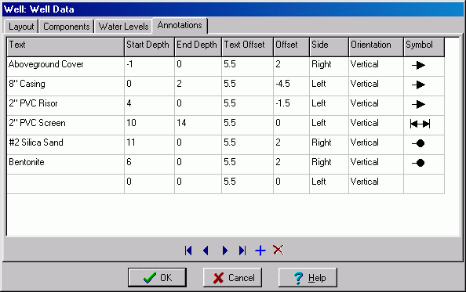
Task: Select End Depth 2 for 8" Casing
Action: pyautogui.click(x=198, y=86)
